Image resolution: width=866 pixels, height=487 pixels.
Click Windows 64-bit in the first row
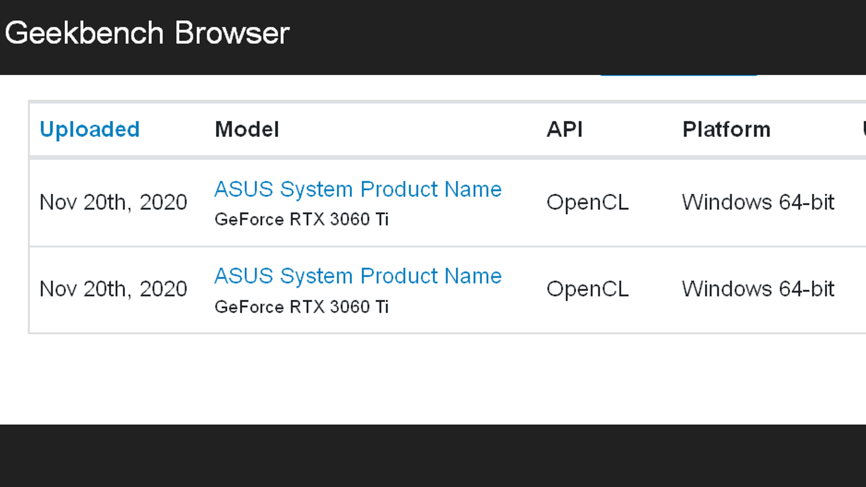click(758, 202)
